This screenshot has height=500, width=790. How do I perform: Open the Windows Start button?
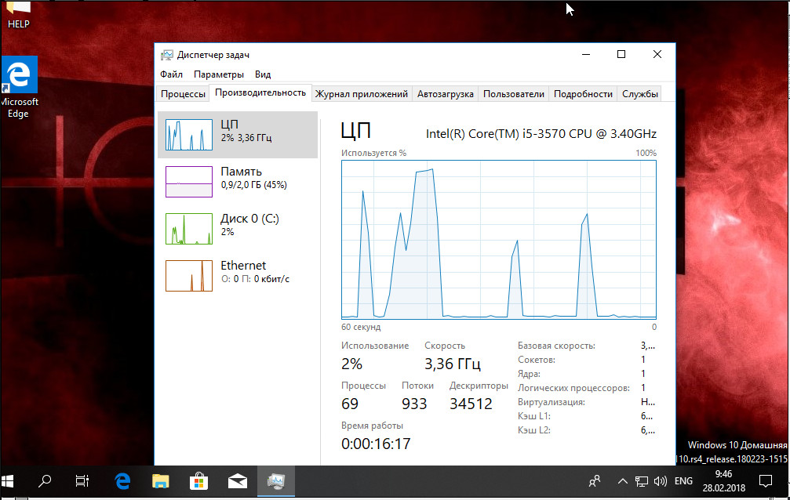coord(9,481)
